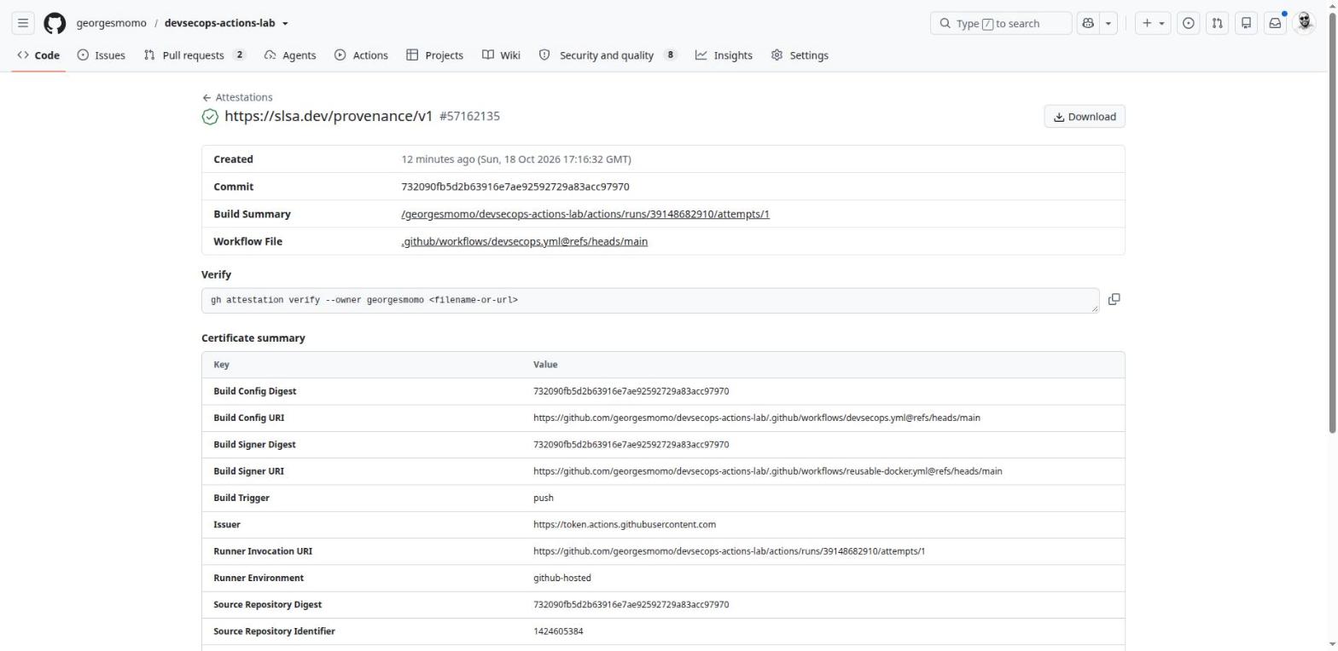
Task: Open repository Settings tab
Action: pyautogui.click(x=800, y=55)
